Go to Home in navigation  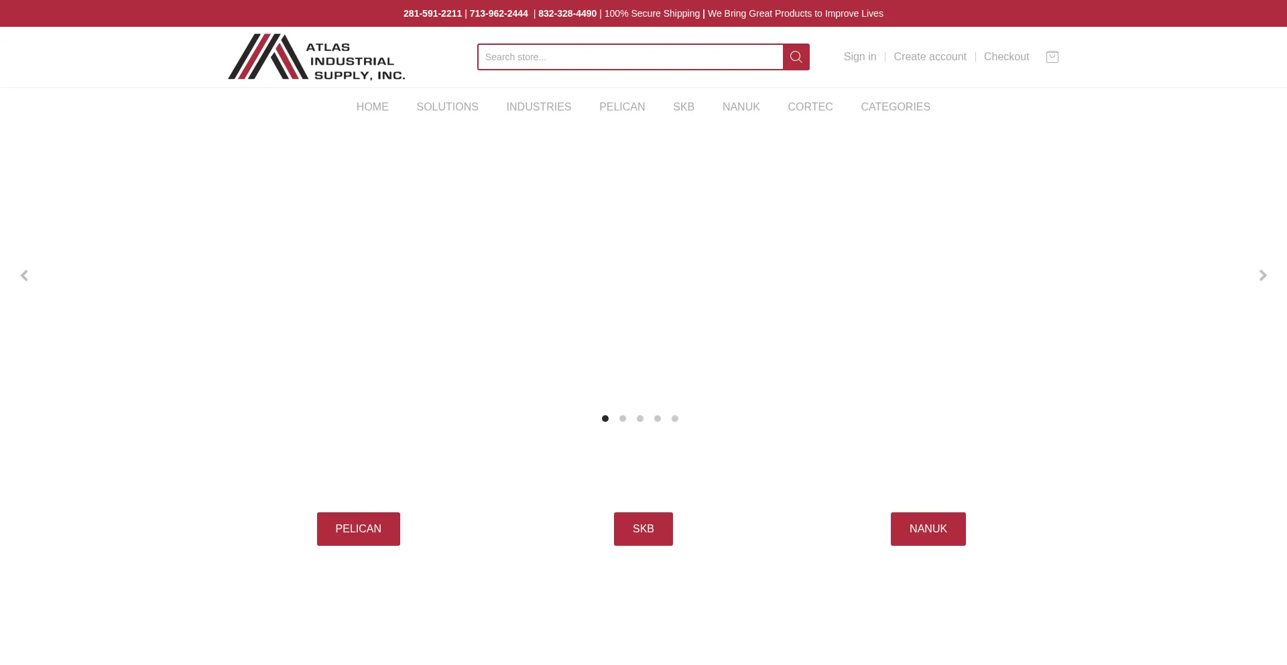point(372,107)
